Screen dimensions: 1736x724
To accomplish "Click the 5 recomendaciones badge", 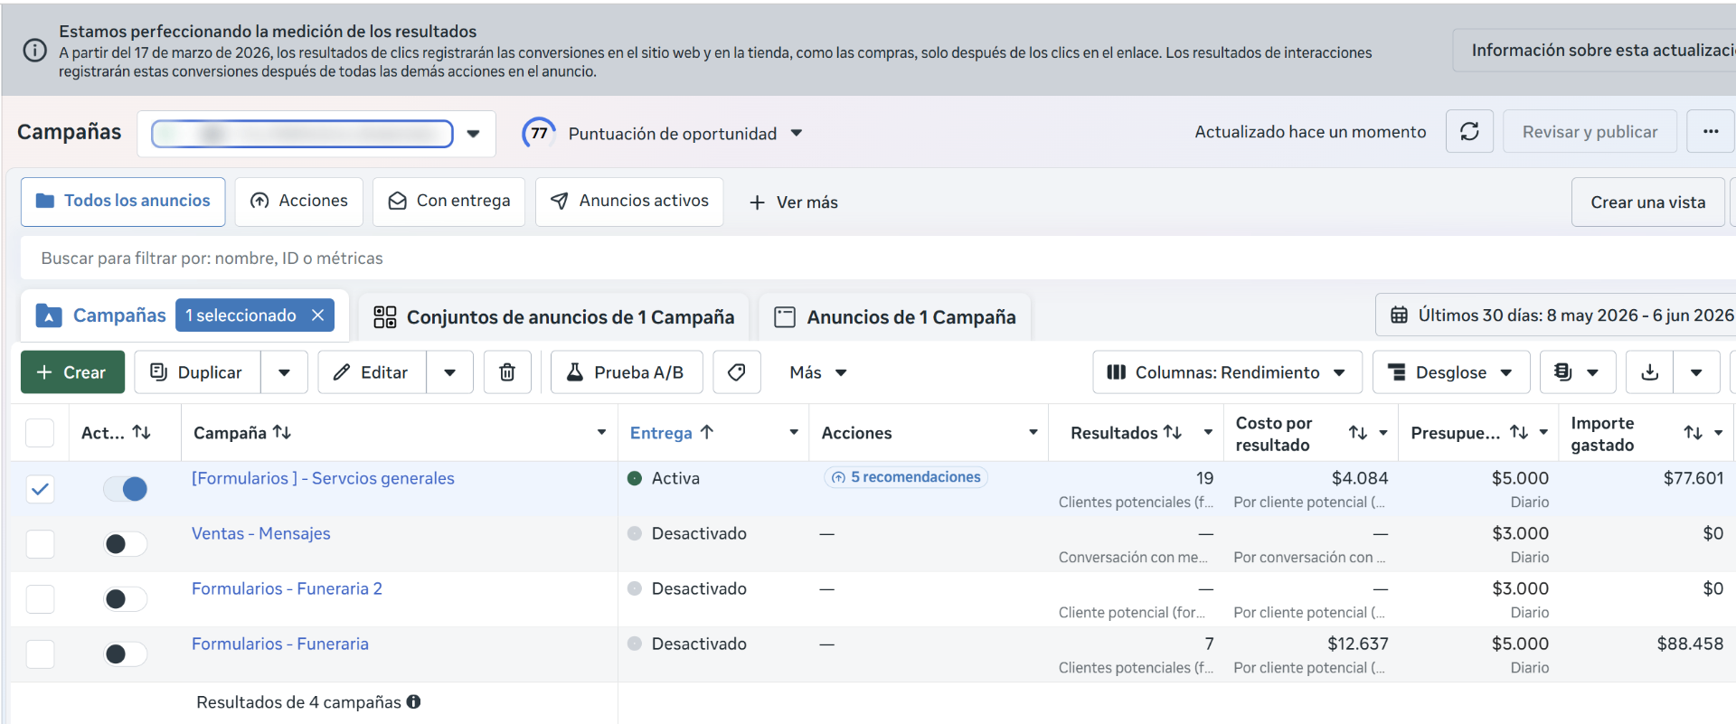I will point(906,477).
